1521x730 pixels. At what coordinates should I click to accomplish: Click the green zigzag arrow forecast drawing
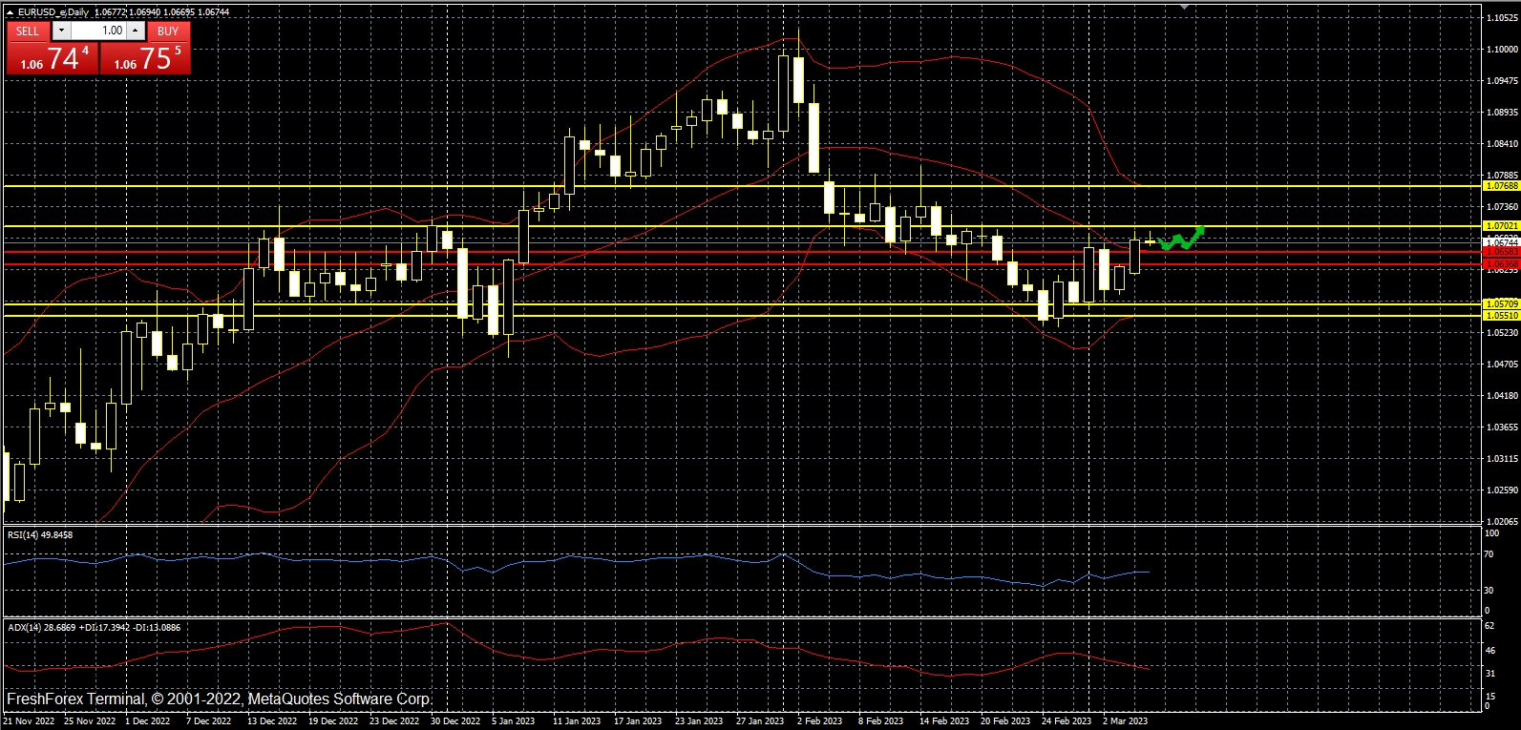(1181, 240)
